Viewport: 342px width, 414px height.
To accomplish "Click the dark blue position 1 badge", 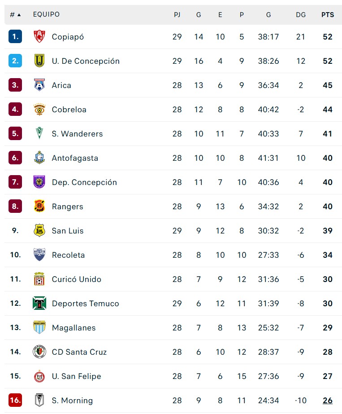I will [15, 37].
